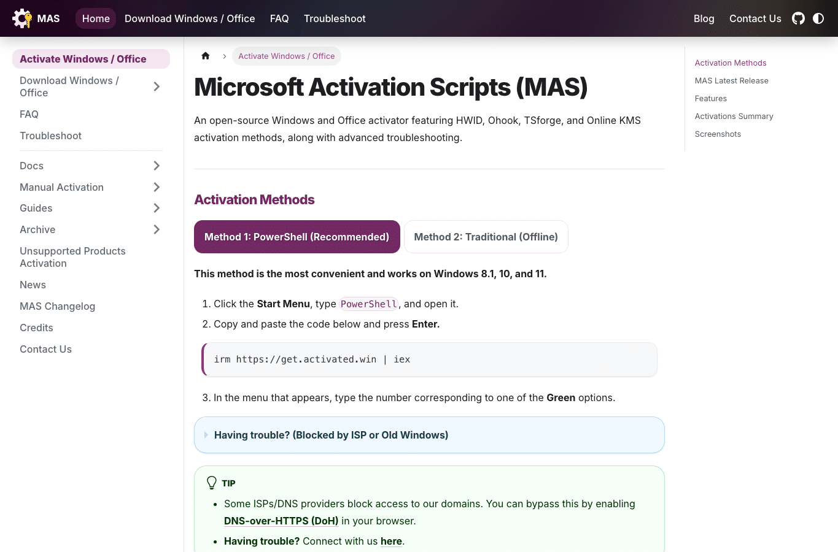Screen dimensions: 838x552
Task: Jump to Activation Methods in table of contents
Action: tap(731, 63)
